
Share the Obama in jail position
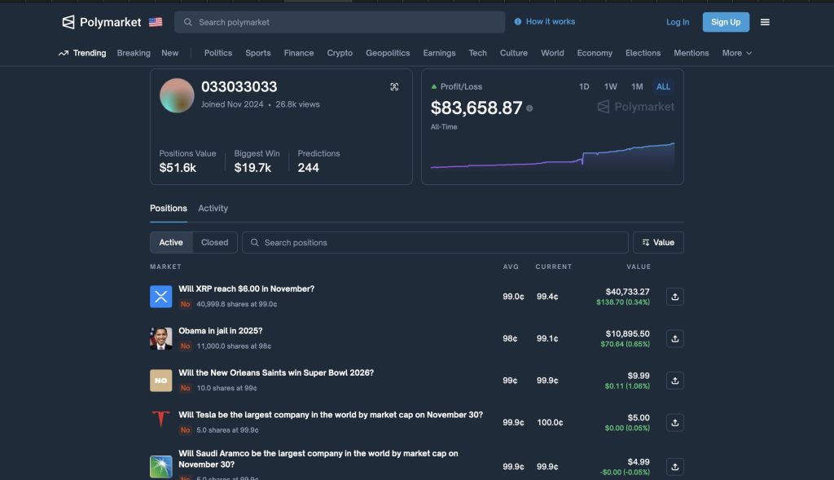pos(674,338)
